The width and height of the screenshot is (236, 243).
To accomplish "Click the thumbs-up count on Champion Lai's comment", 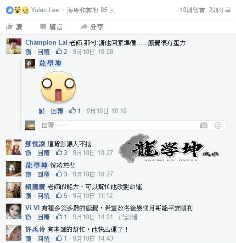I will pyautogui.click(x=61, y=51).
